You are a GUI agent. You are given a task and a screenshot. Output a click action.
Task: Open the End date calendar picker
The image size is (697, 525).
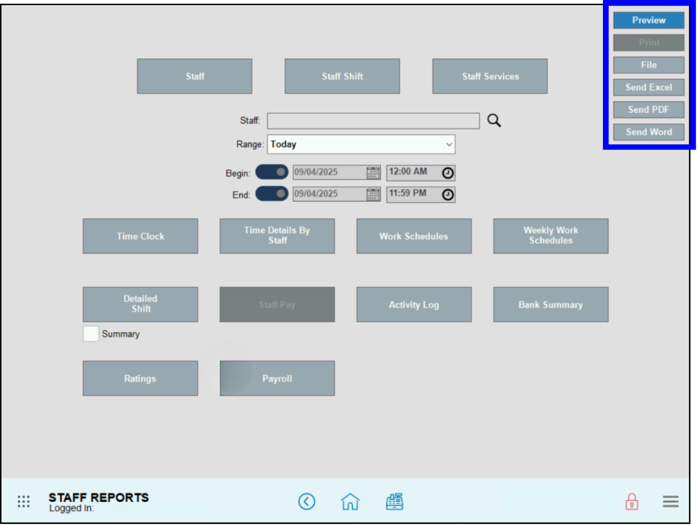click(x=372, y=194)
